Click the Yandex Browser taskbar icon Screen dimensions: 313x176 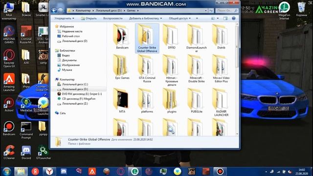click(49, 172)
